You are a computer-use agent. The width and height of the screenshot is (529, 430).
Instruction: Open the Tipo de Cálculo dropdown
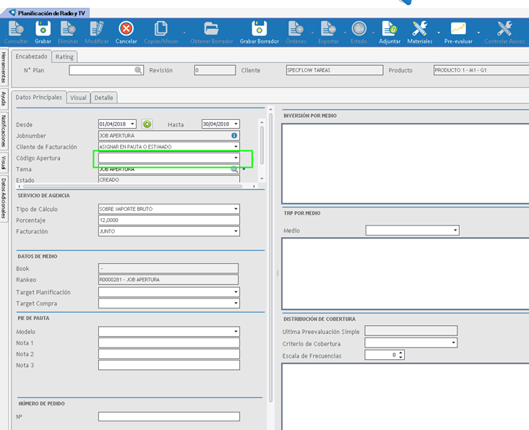pyautogui.click(x=236, y=210)
